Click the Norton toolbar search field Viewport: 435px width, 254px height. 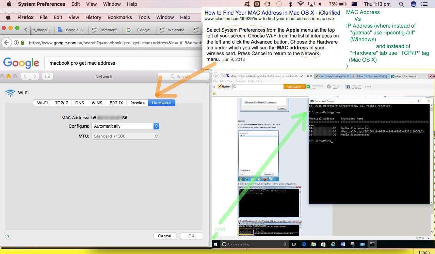click(x=258, y=87)
